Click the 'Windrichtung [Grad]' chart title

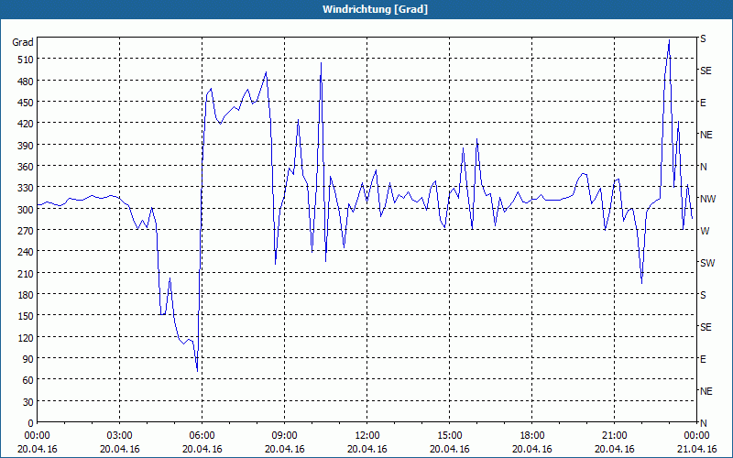(x=375, y=9)
